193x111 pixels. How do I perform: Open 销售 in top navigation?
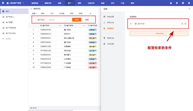coord(79,3)
